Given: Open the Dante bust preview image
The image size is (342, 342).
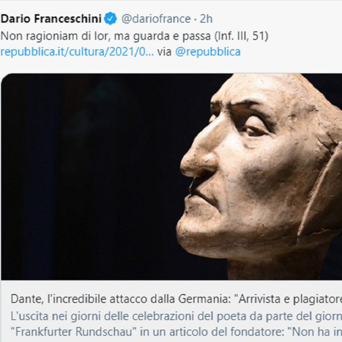Looking at the screenshot, I should pos(171,177).
